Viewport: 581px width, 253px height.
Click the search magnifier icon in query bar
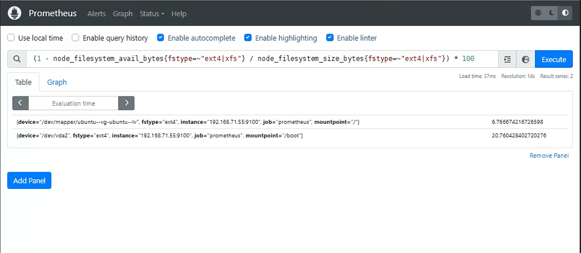click(x=17, y=59)
